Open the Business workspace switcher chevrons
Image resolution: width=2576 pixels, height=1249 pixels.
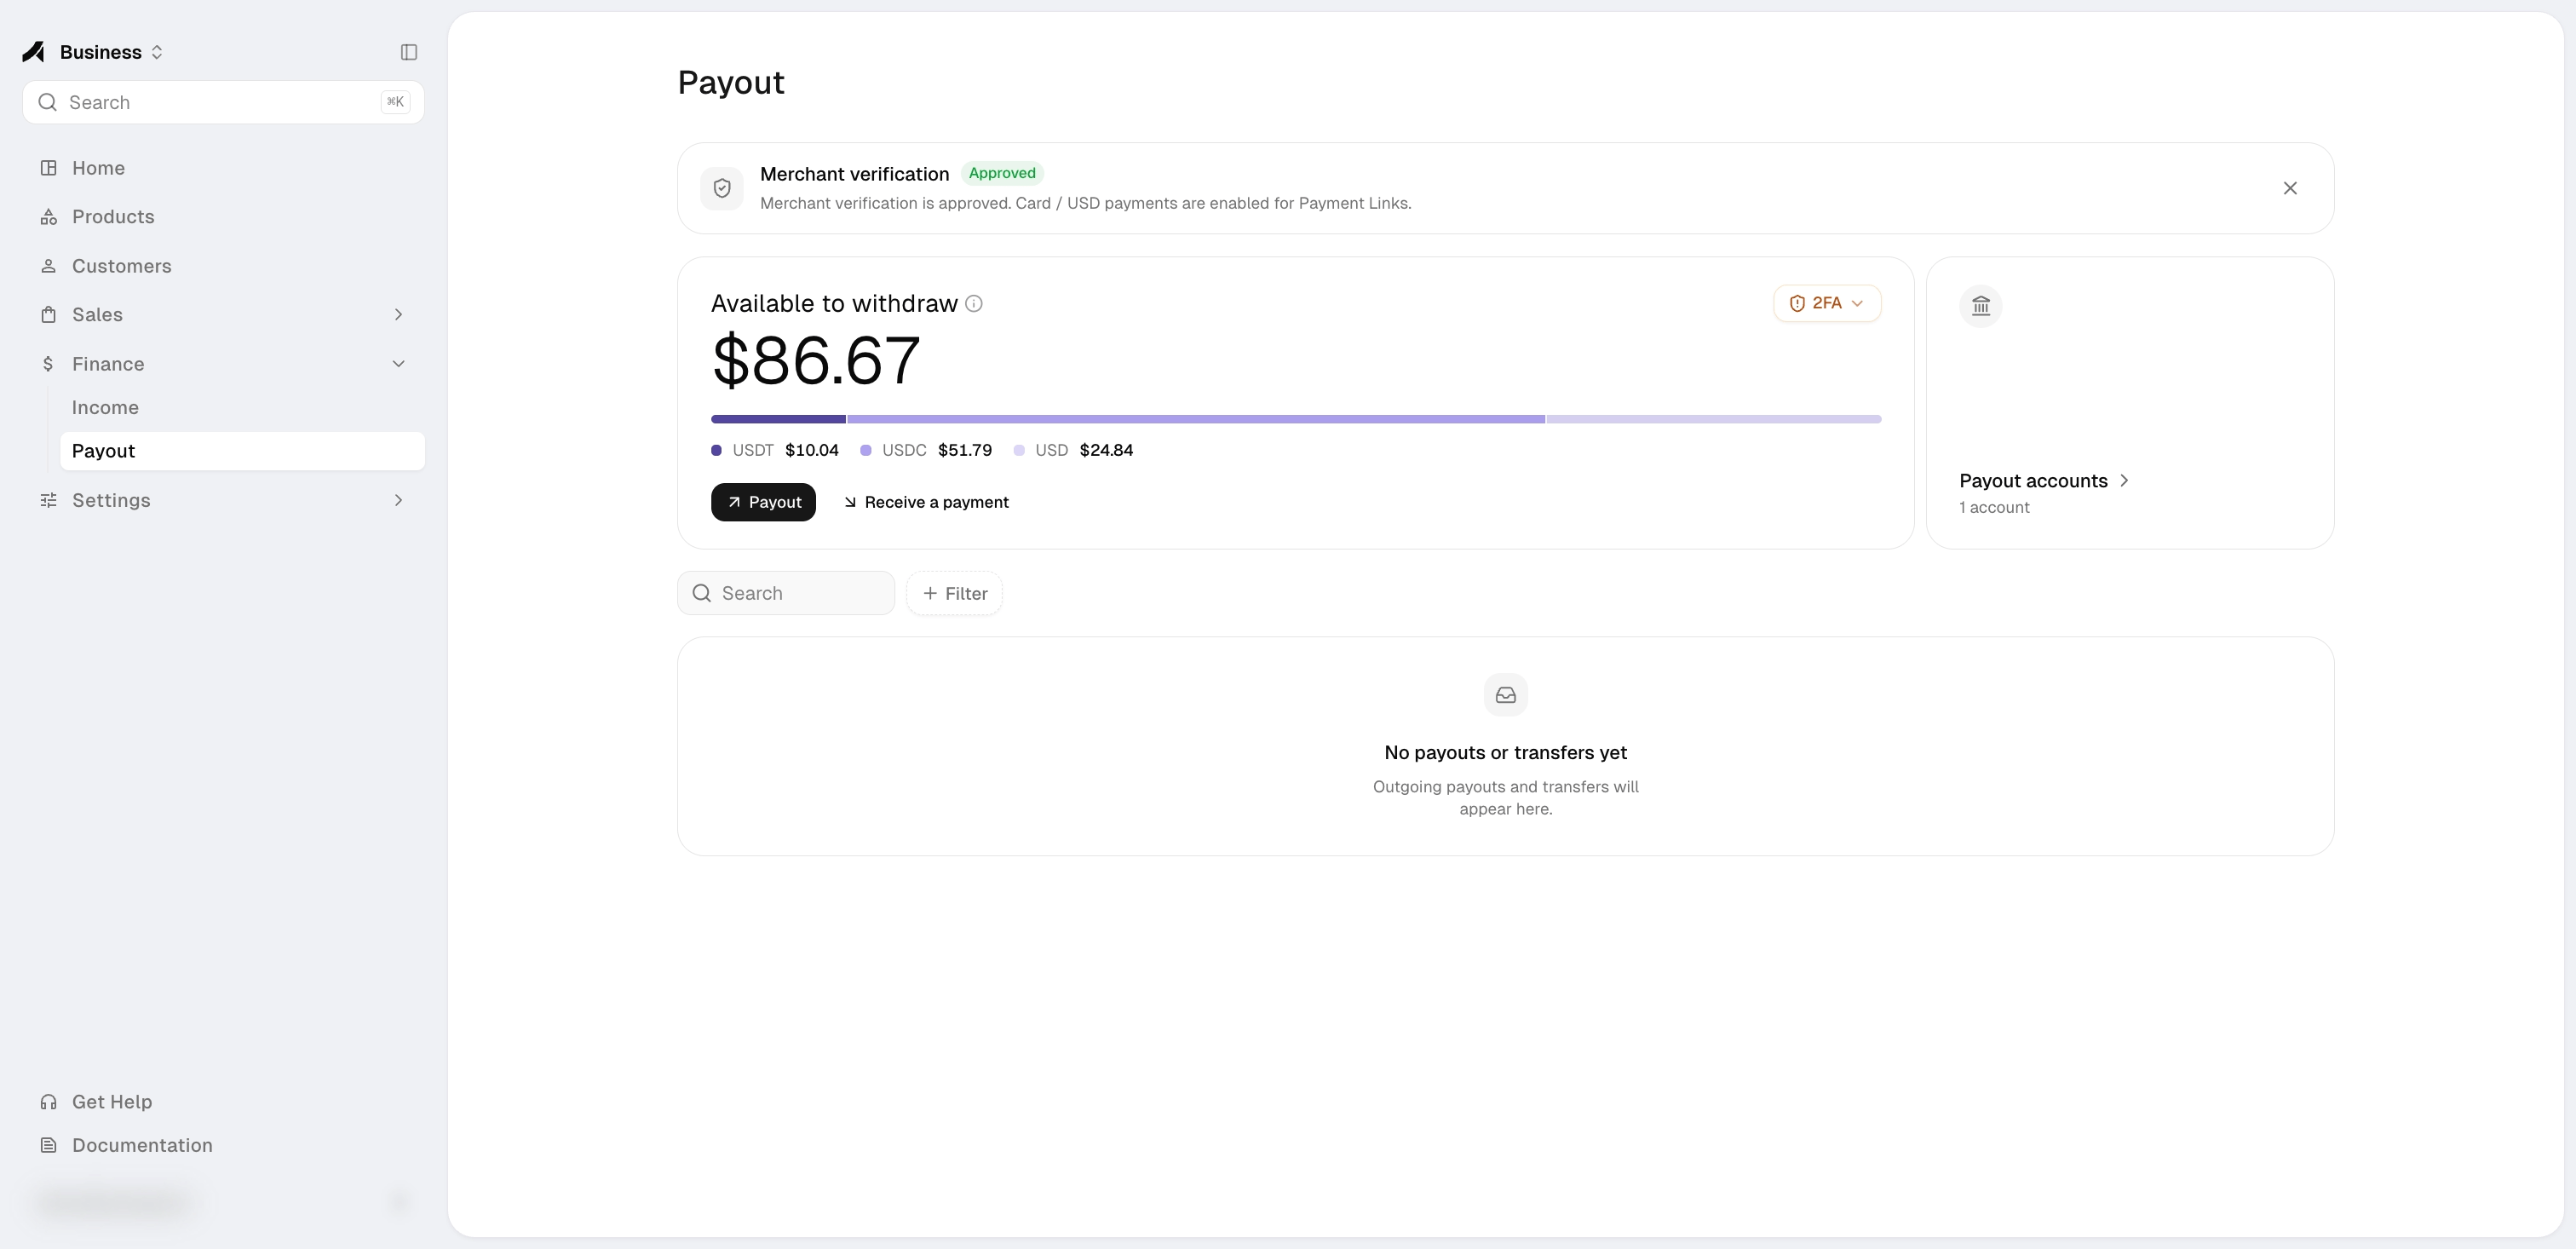point(157,52)
